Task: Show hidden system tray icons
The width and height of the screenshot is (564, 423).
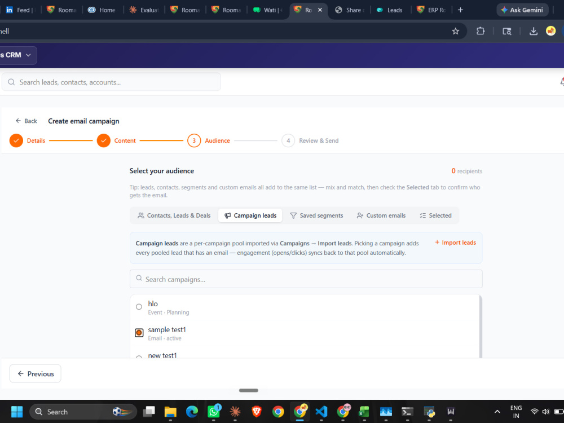Action: tap(497, 412)
